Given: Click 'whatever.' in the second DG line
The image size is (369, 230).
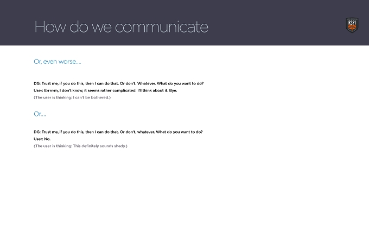Looking at the screenshot, I should (146, 132).
